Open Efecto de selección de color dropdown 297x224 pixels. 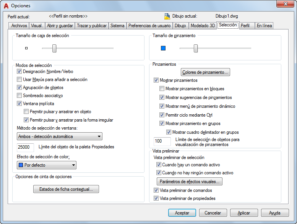tap(47, 165)
